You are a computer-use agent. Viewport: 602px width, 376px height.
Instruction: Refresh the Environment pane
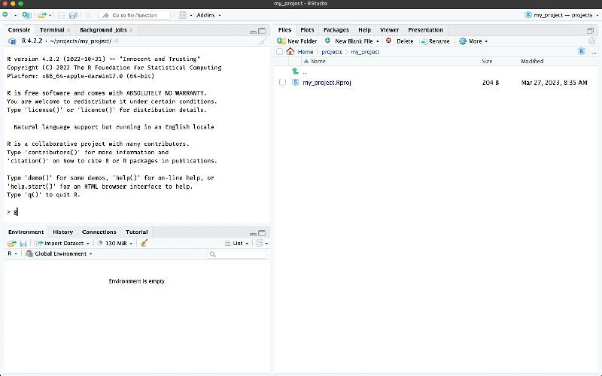click(260, 243)
